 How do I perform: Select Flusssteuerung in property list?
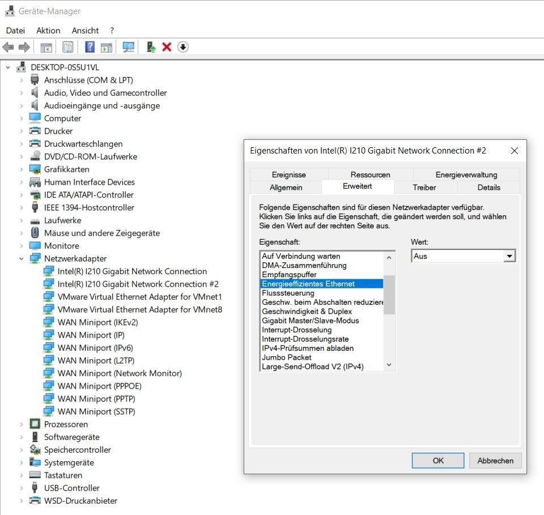pos(322,293)
